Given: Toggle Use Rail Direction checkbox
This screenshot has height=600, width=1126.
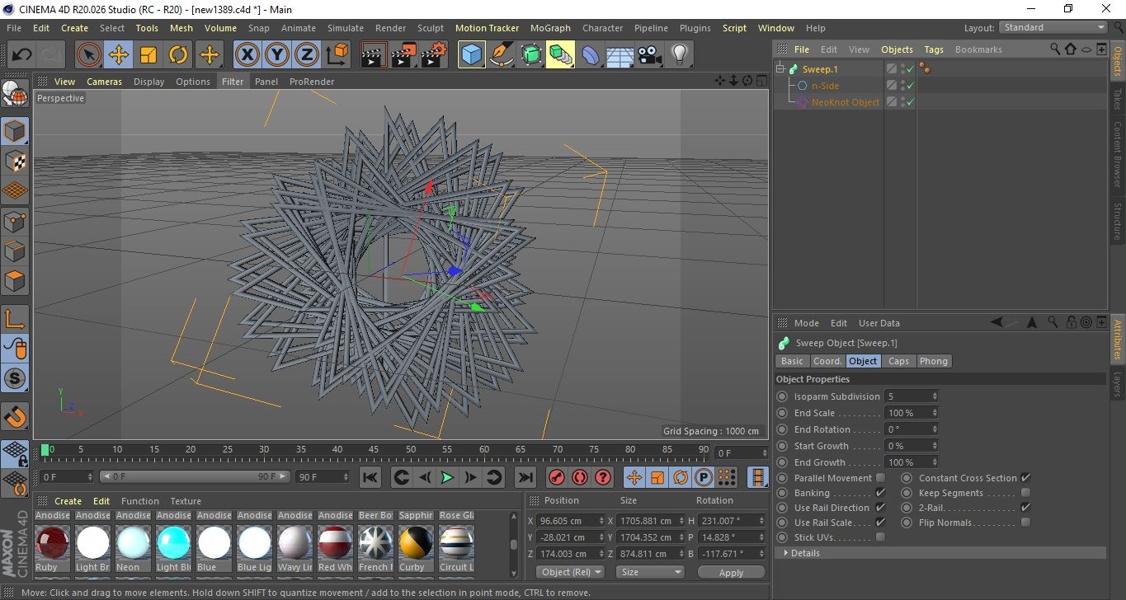Looking at the screenshot, I should tap(880, 508).
